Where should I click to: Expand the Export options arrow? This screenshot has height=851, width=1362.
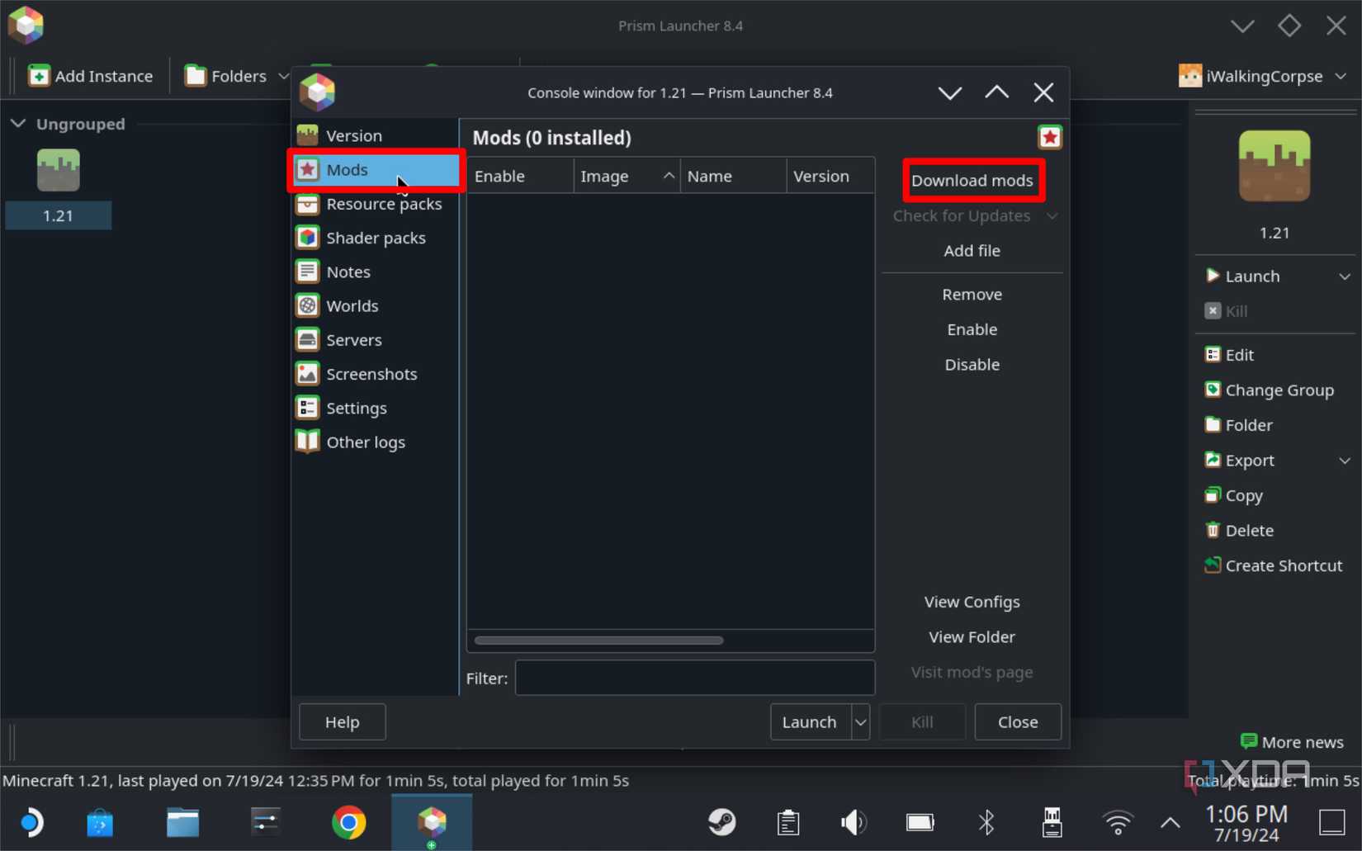point(1344,461)
